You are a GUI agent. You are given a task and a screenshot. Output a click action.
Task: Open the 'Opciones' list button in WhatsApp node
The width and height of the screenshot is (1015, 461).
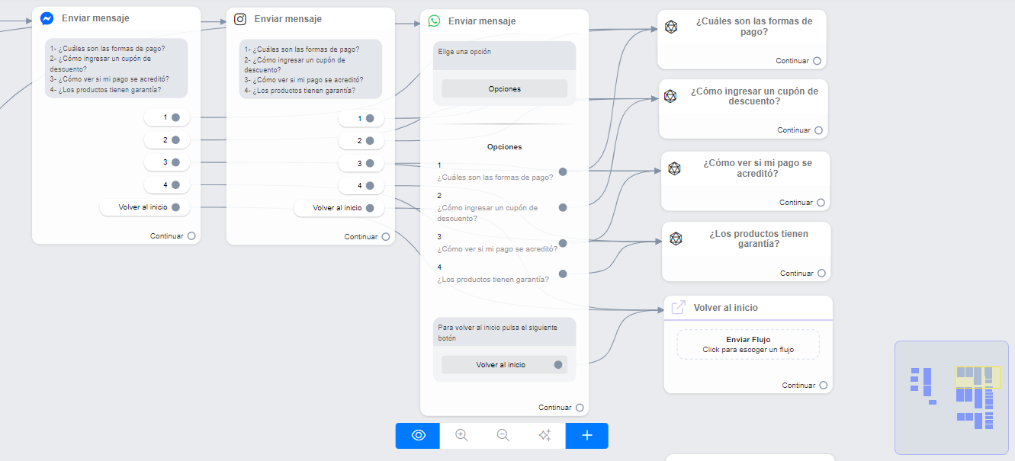pyautogui.click(x=504, y=89)
